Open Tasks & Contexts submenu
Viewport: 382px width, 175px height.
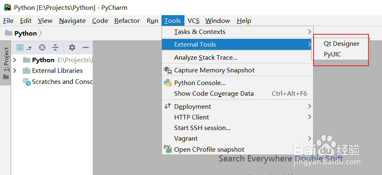pyautogui.click(x=237, y=32)
